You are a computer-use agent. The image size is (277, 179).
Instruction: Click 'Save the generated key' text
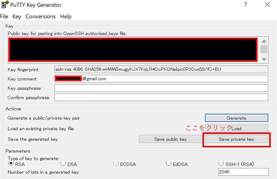(33, 139)
